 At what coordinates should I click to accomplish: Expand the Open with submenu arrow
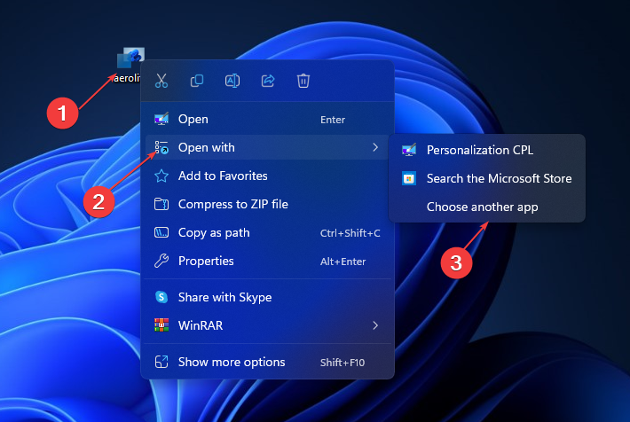(375, 147)
